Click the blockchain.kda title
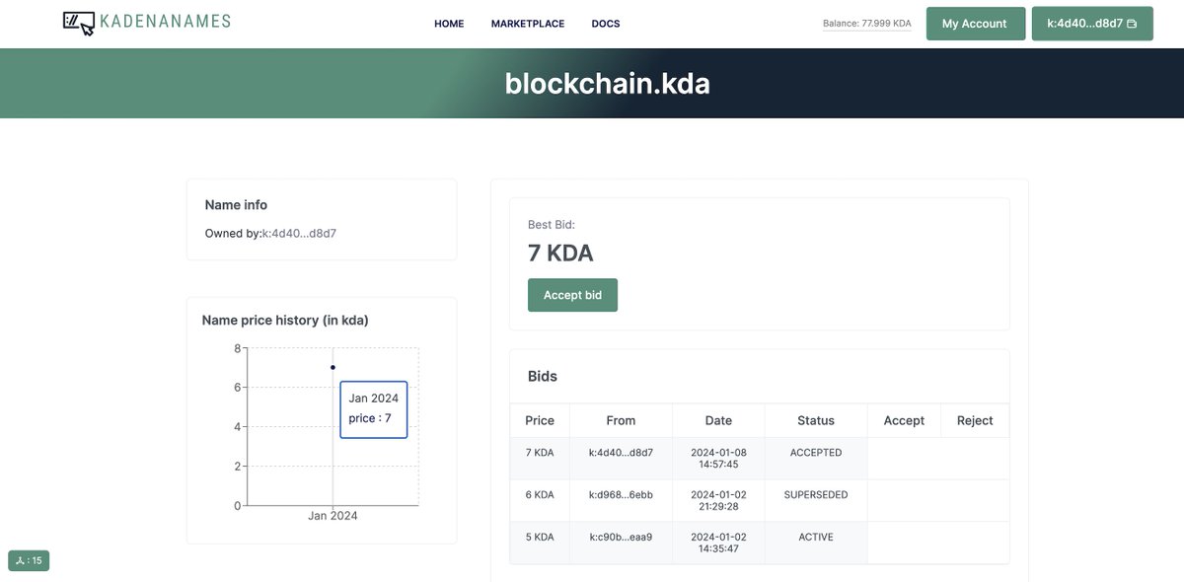 pos(607,83)
